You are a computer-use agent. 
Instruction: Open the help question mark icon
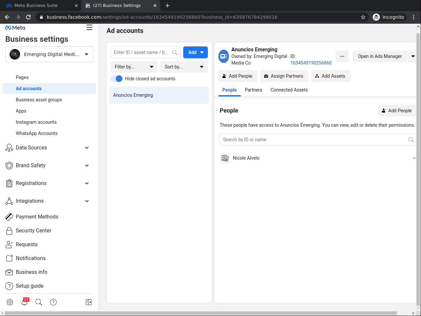point(53,302)
